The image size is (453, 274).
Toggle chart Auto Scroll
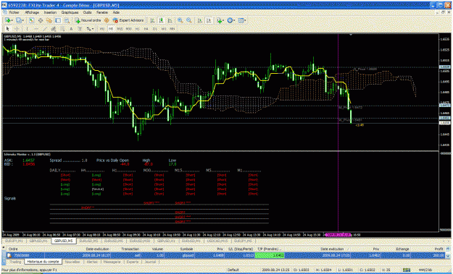(x=200, y=20)
